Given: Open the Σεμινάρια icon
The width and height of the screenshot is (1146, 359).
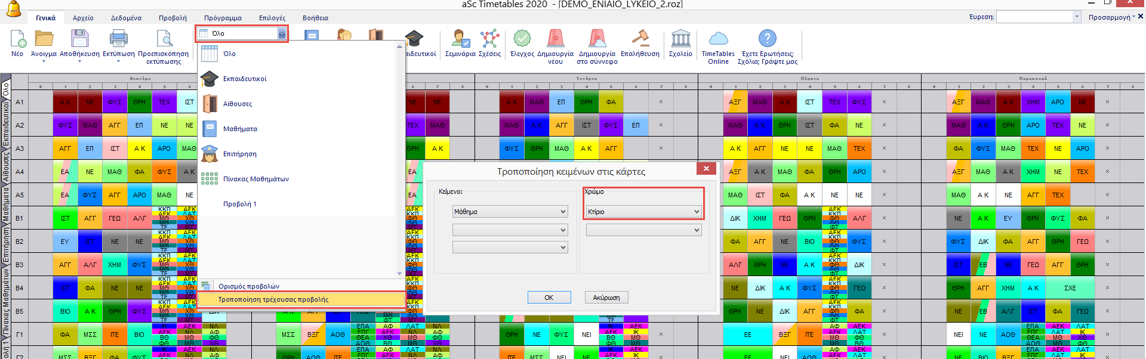Looking at the screenshot, I should 460,39.
